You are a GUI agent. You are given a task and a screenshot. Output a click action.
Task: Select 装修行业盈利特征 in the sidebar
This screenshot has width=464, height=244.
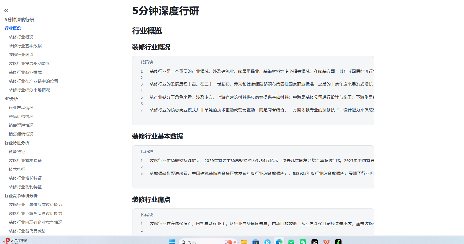tap(25, 187)
